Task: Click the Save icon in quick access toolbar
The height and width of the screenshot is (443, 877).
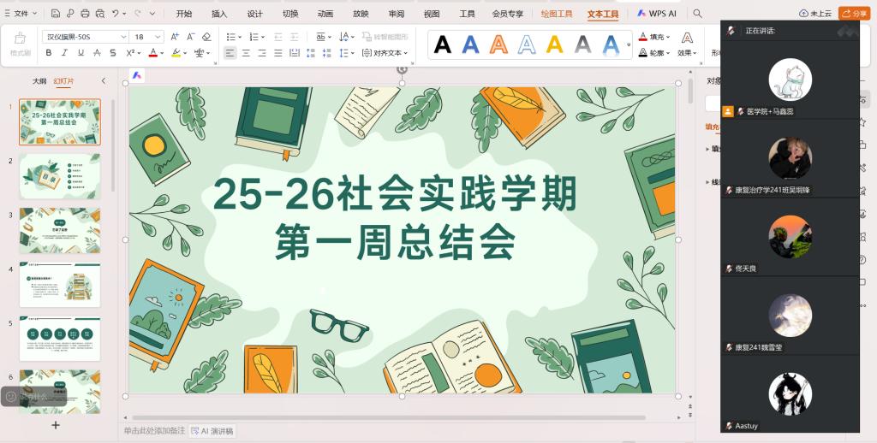Action: pyautogui.click(x=56, y=14)
